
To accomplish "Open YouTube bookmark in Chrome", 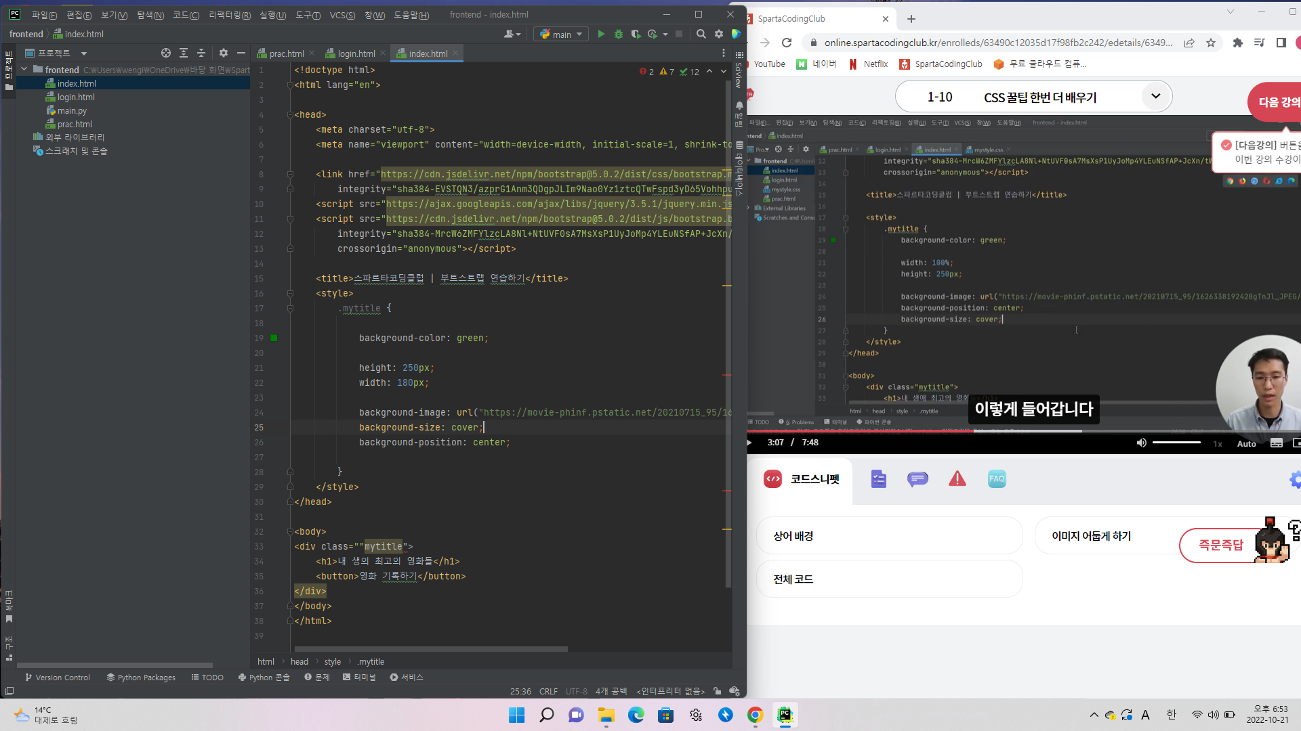I will click(x=766, y=64).
